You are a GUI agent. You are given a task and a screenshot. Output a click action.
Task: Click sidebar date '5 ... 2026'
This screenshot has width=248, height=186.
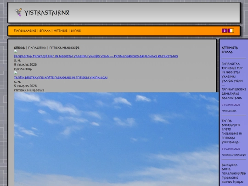(231, 149)
